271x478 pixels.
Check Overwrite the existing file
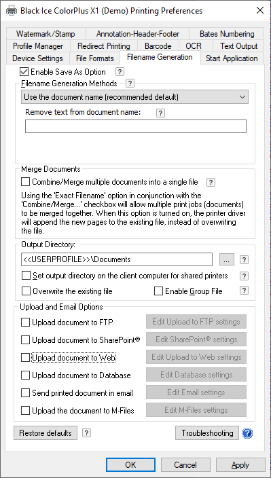(26, 291)
